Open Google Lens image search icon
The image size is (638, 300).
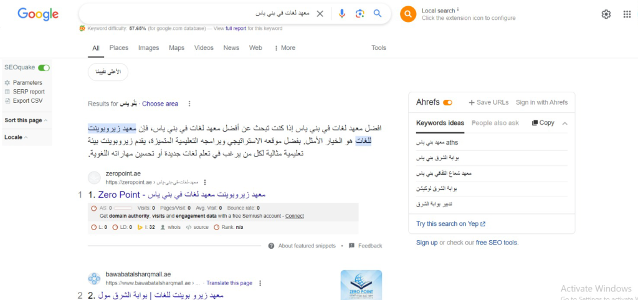tap(359, 14)
